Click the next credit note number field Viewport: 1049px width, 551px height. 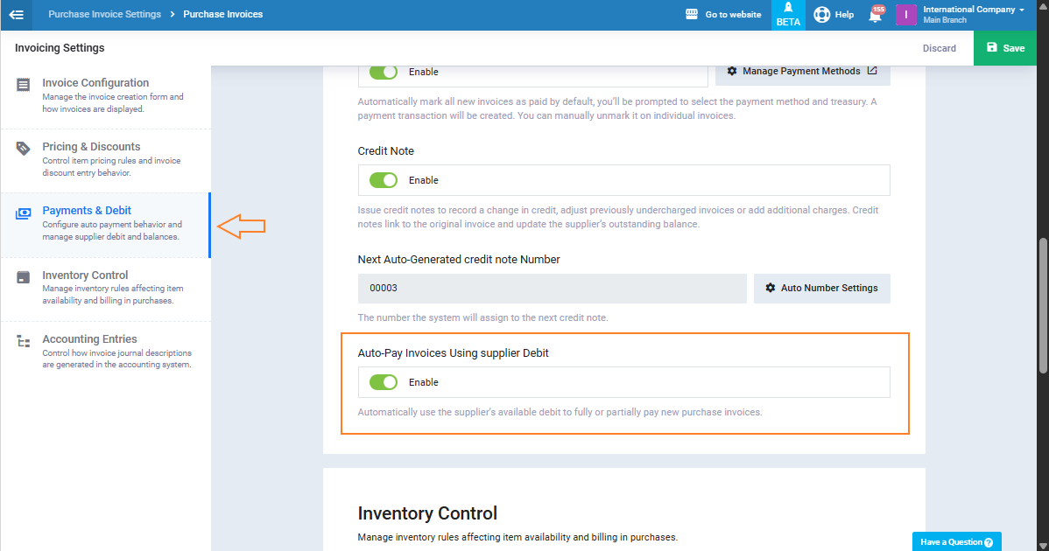552,288
